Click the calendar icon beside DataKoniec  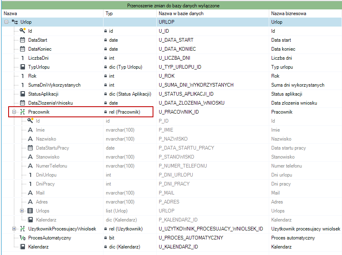(x=22, y=49)
